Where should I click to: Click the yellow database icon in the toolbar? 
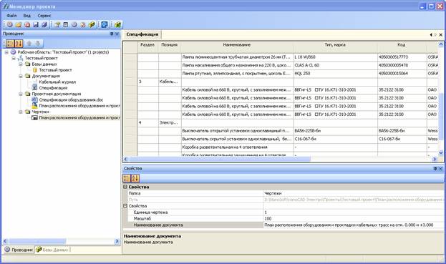pos(92,25)
